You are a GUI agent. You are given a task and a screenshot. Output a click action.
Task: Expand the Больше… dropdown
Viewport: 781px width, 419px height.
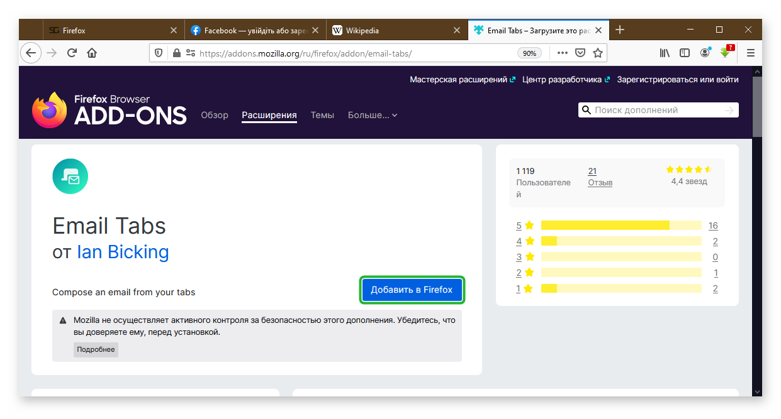click(x=373, y=115)
